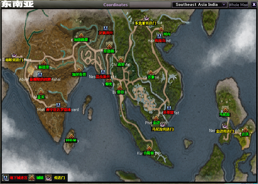258x184 pixels.
Task: Click the 南欧传送门 portal icon
Action: tap(14, 55)
